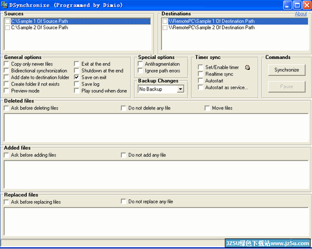Screen dimensions: 312x249
Task: Tick checkbox for C:\Sample 1 Of Source Path
Action: click(8, 21)
